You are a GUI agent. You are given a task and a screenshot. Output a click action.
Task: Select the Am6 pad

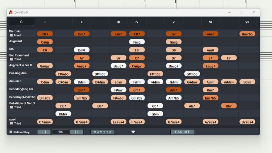[210, 50]
